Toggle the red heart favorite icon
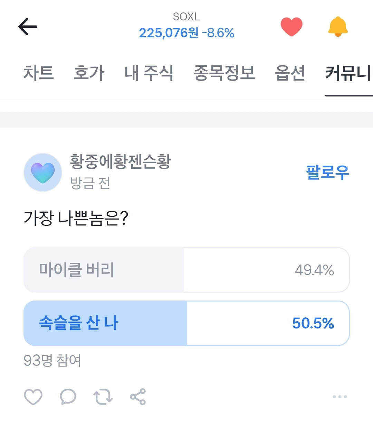Viewport: 373px width, 426px height. (291, 27)
